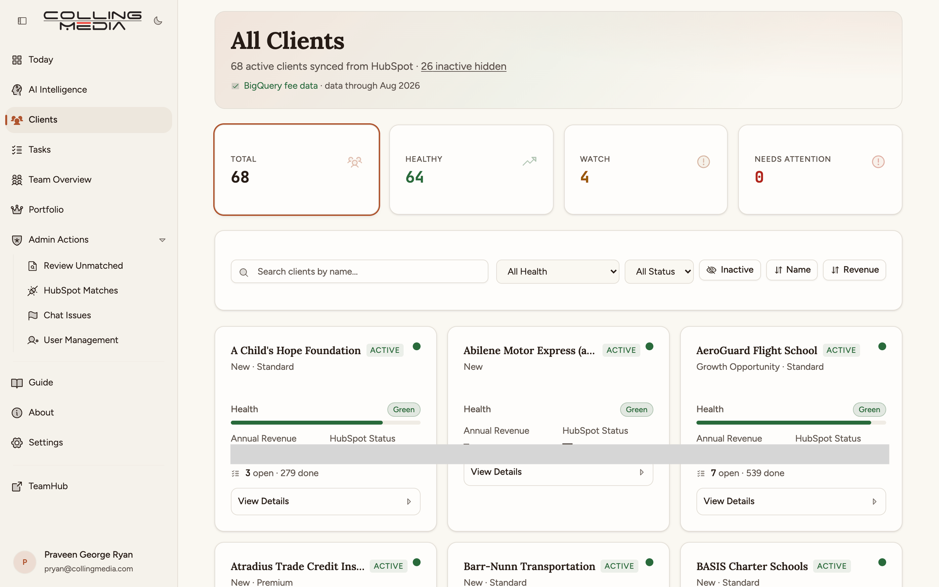Click AeroGuard ACTIVE status badge
The width and height of the screenshot is (939, 587).
click(x=841, y=350)
